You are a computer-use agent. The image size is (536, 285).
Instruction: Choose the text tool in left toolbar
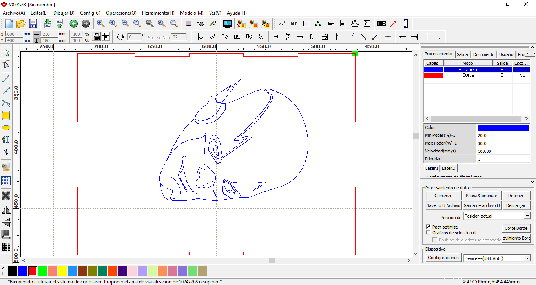pos(6,140)
